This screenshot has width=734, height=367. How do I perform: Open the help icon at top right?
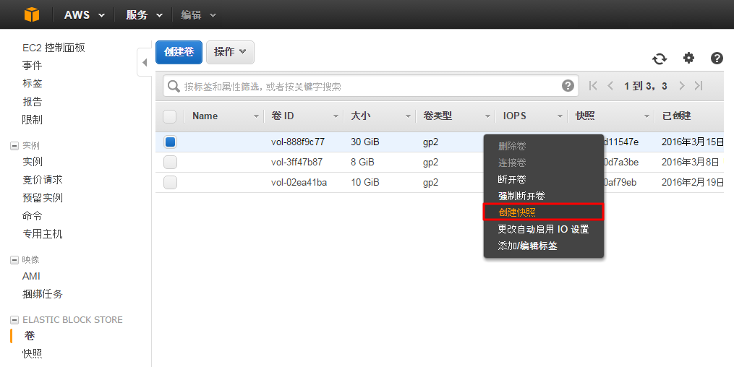click(717, 58)
